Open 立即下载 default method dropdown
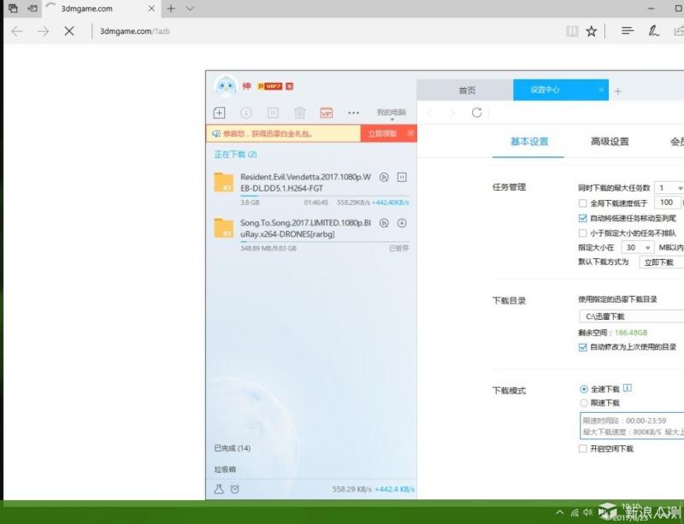Image resolution: width=684 pixels, height=524 pixels. tap(662, 262)
